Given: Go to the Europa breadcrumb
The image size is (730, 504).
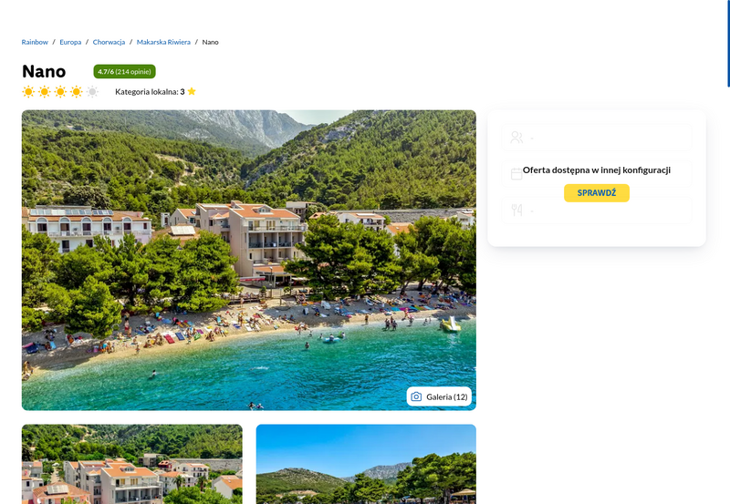Looking at the screenshot, I should 70,42.
